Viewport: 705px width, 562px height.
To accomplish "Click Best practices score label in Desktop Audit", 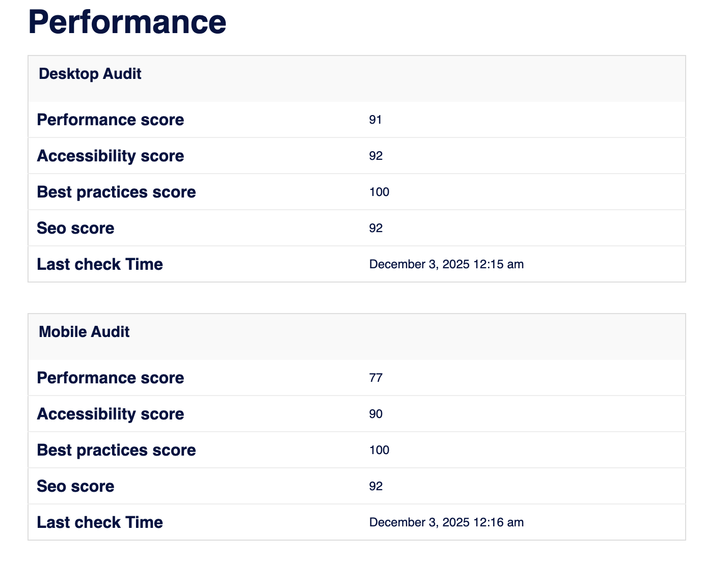I will [x=116, y=192].
